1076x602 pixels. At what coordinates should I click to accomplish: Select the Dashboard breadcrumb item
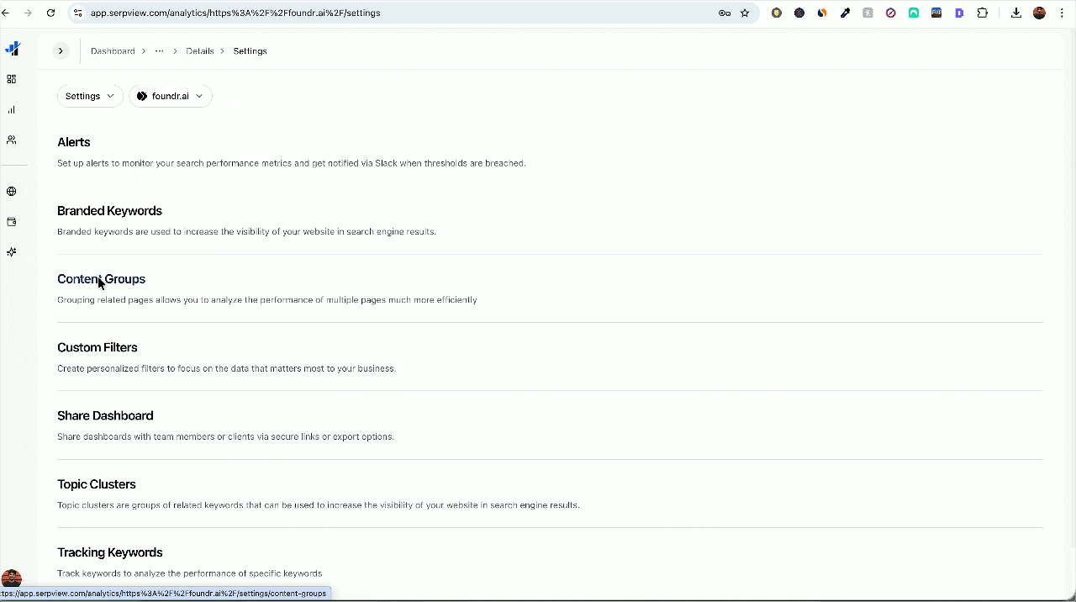coord(113,50)
